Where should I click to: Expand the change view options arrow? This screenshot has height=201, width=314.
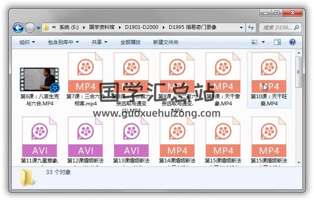click(x=263, y=42)
